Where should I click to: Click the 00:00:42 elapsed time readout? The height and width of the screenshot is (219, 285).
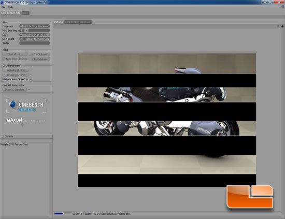point(77,214)
